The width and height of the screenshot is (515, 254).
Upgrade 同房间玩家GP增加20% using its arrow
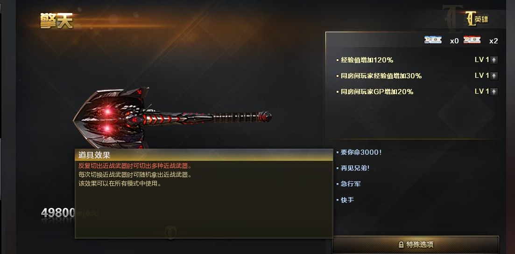pyautogui.click(x=494, y=91)
